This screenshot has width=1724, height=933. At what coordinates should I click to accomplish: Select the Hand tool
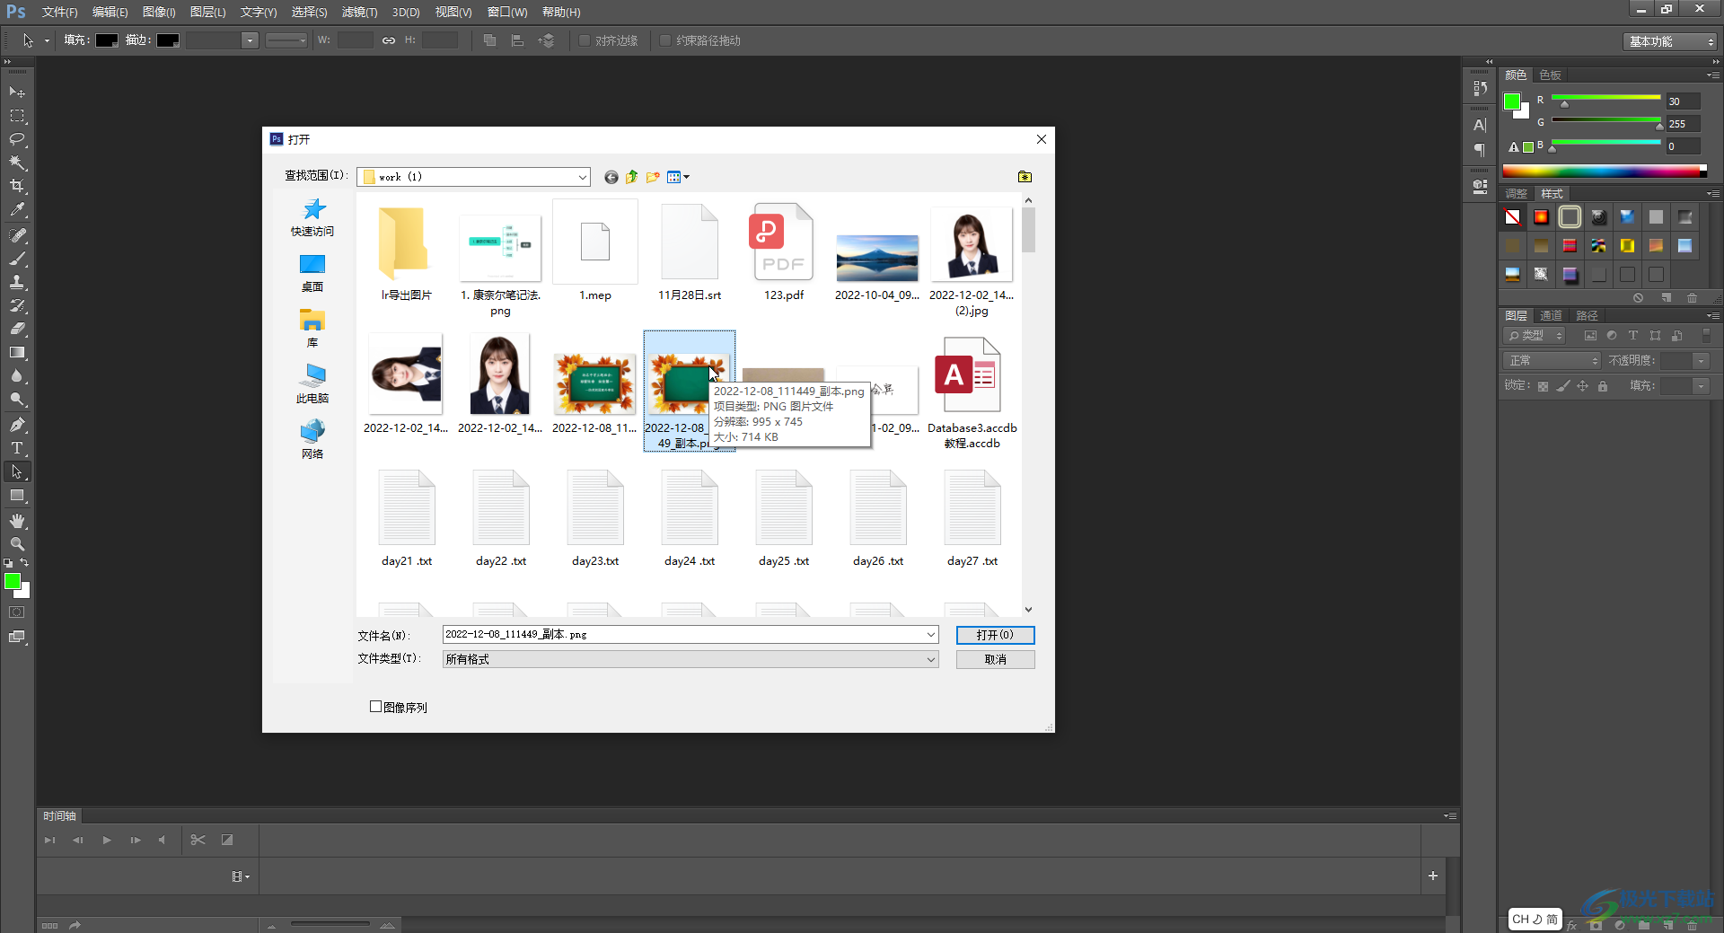click(17, 521)
